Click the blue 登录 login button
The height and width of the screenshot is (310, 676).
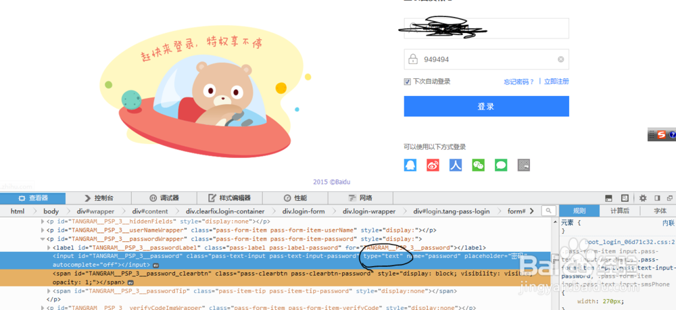486,106
